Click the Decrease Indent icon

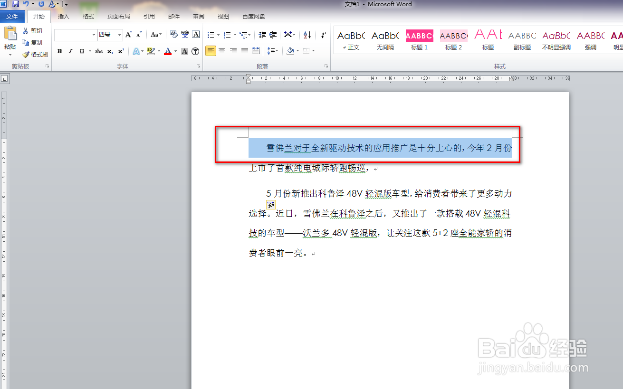262,35
